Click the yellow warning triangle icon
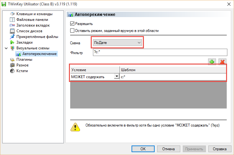234x155 pixels. pos(75,127)
